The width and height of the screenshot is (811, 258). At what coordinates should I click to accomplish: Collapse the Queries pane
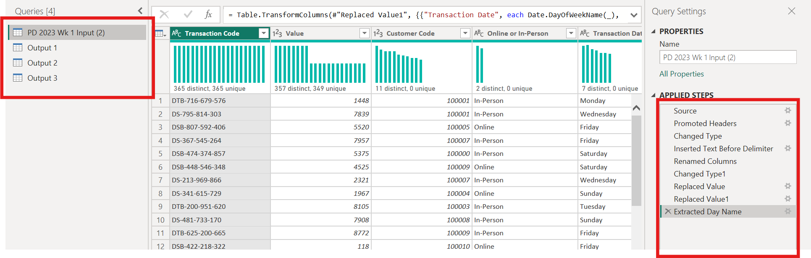(140, 11)
